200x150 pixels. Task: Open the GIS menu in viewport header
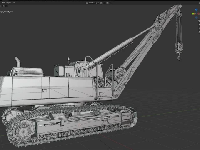click(14, 3)
